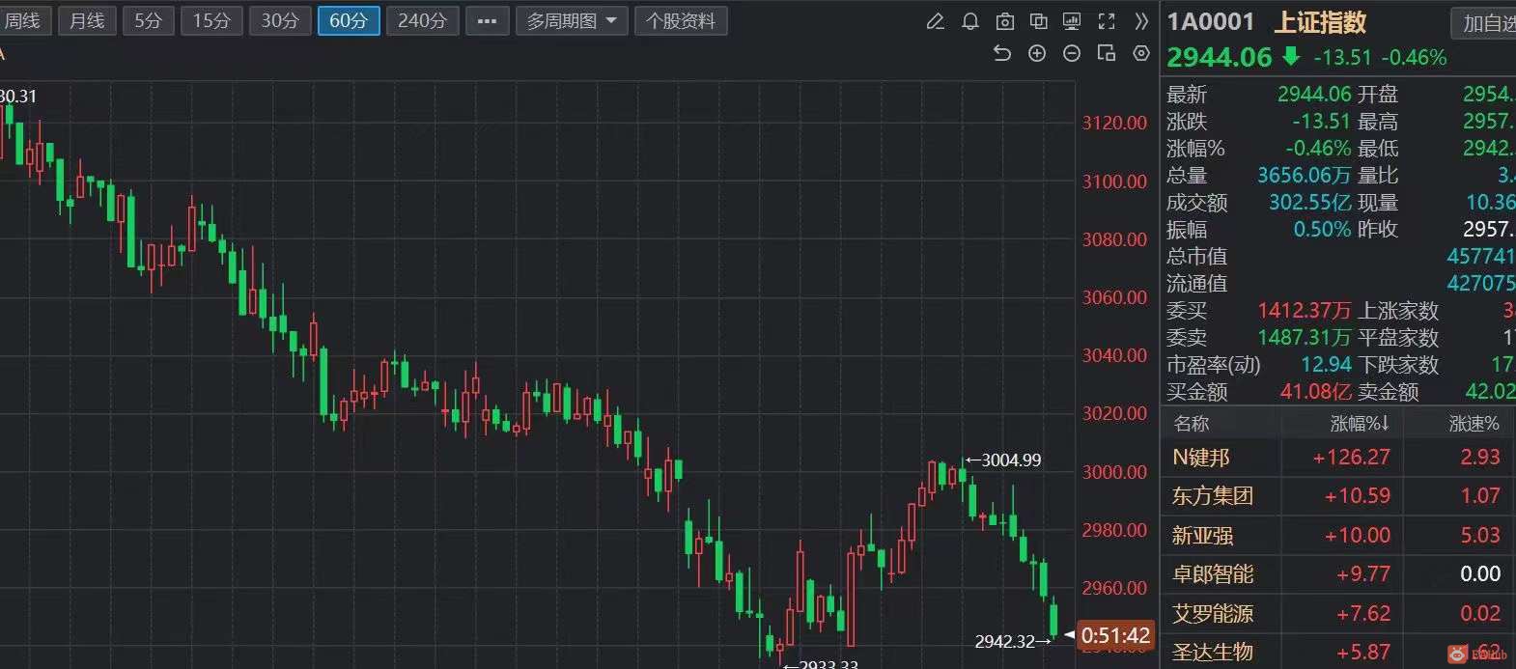The image size is (1516, 669).
Task: Switch to the 240分 period tab
Action: 422,21
